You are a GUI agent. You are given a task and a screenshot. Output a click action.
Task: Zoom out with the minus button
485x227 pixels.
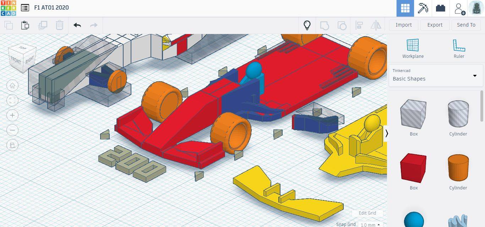12,130
